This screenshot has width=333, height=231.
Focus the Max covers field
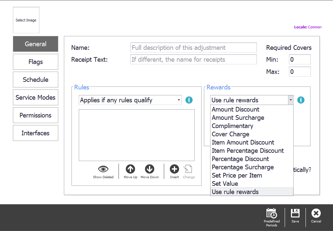point(300,72)
